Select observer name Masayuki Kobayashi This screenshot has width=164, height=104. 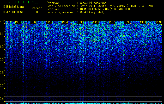point(94,3)
